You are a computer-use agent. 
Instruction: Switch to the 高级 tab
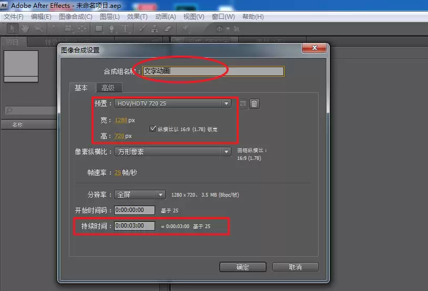click(x=108, y=88)
